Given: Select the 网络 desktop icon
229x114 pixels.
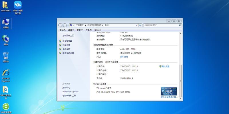Looking at the screenshot, I should (x=6, y=40).
